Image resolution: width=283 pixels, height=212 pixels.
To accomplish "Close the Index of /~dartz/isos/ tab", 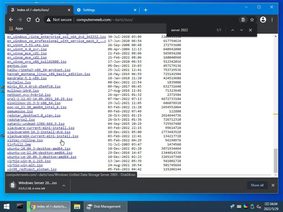I will [69, 10].
